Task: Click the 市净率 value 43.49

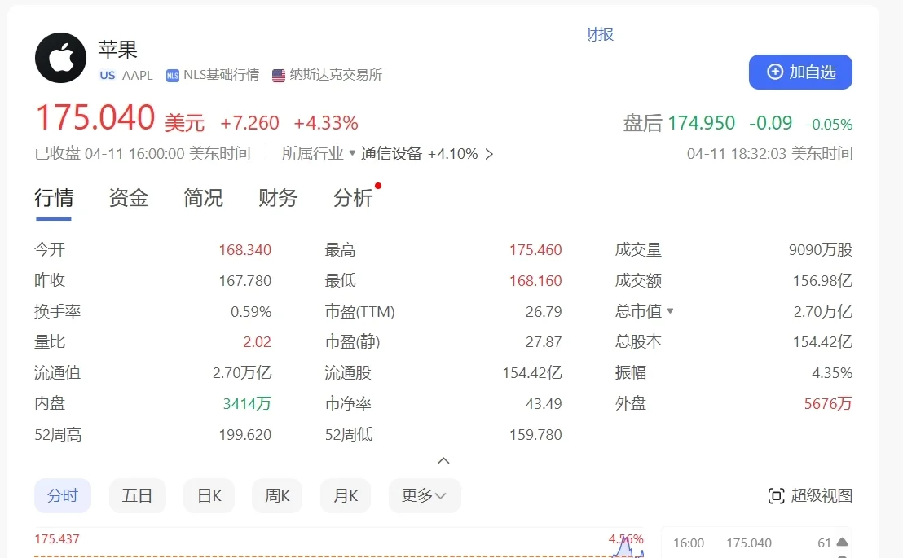Action: click(x=544, y=404)
